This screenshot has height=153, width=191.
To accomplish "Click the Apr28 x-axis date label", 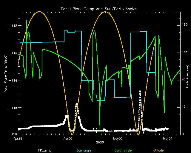I will pos(18,138).
